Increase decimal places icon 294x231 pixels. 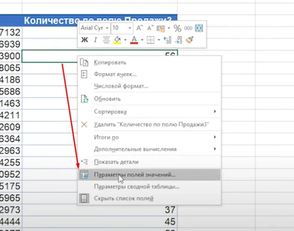coord(167,40)
